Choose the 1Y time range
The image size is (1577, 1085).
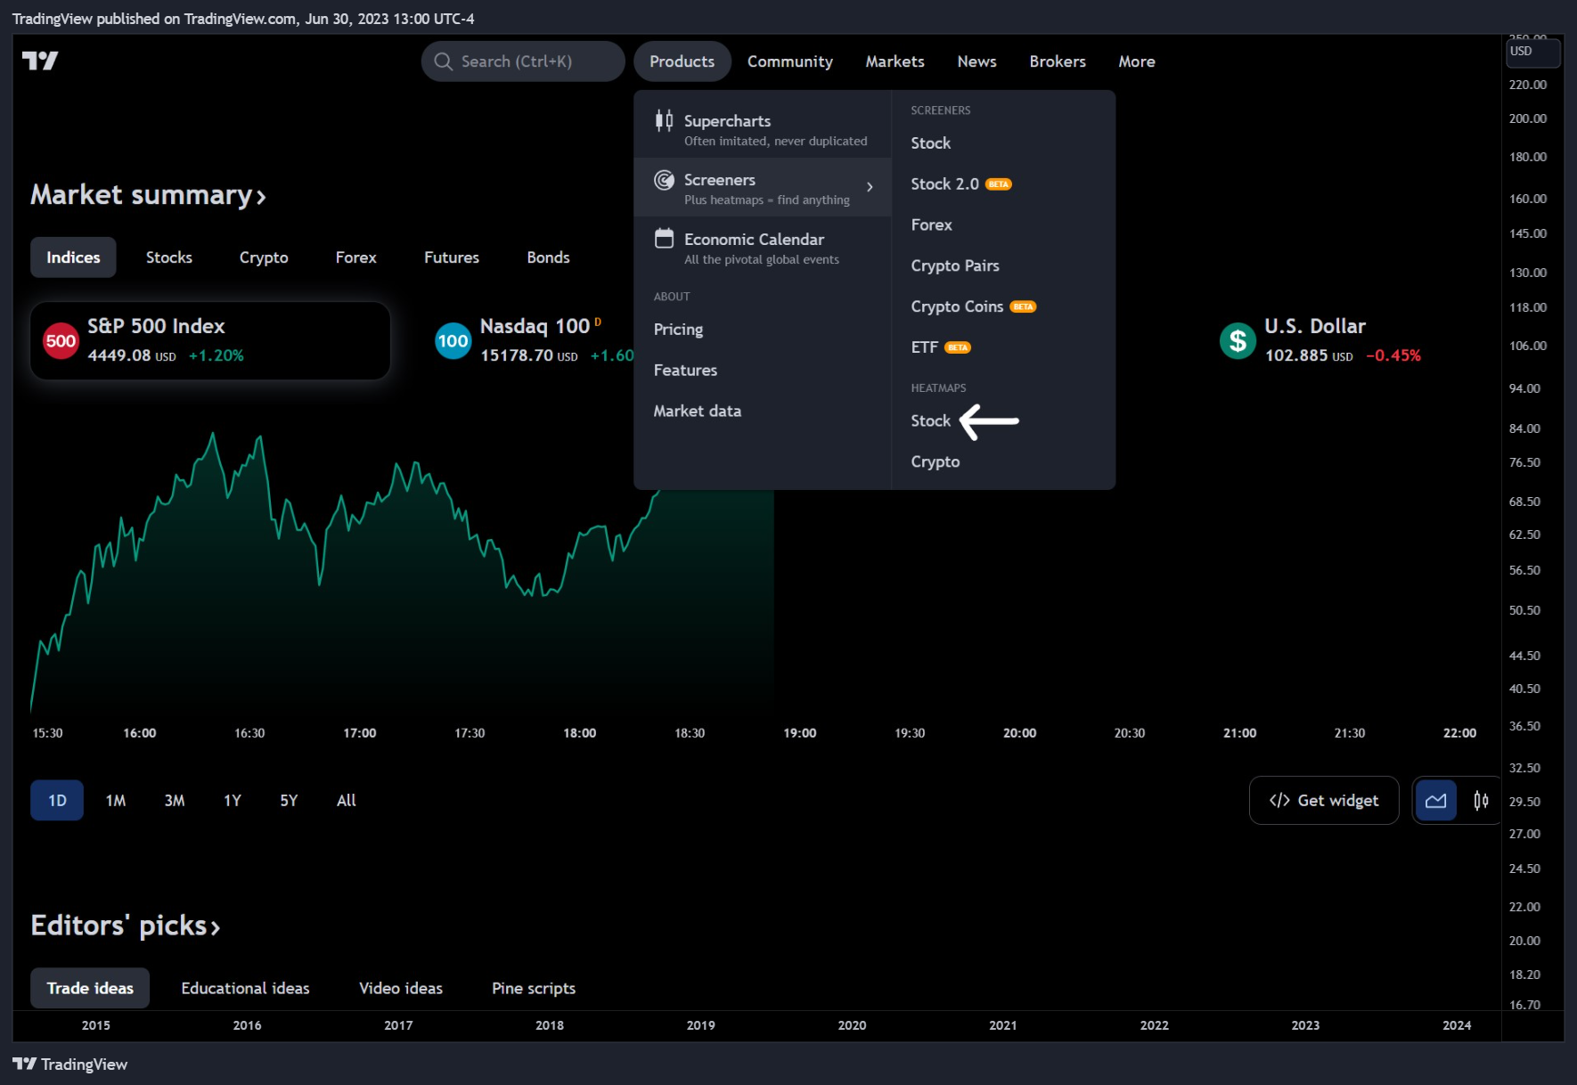[233, 800]
